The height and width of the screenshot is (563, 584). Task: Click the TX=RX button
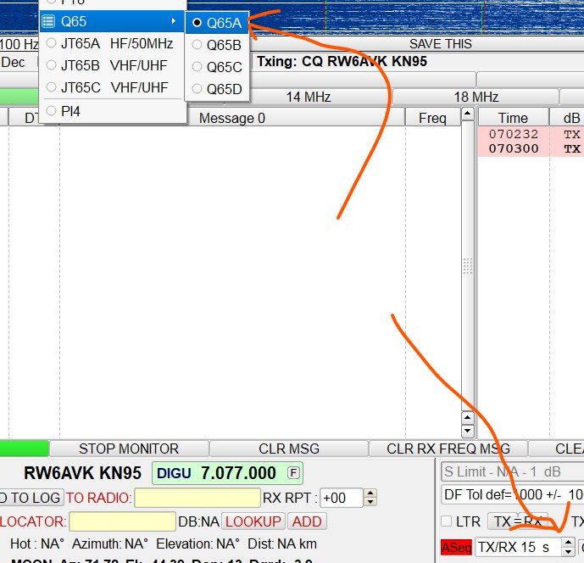pyautogui.click(x=519, y=521)
